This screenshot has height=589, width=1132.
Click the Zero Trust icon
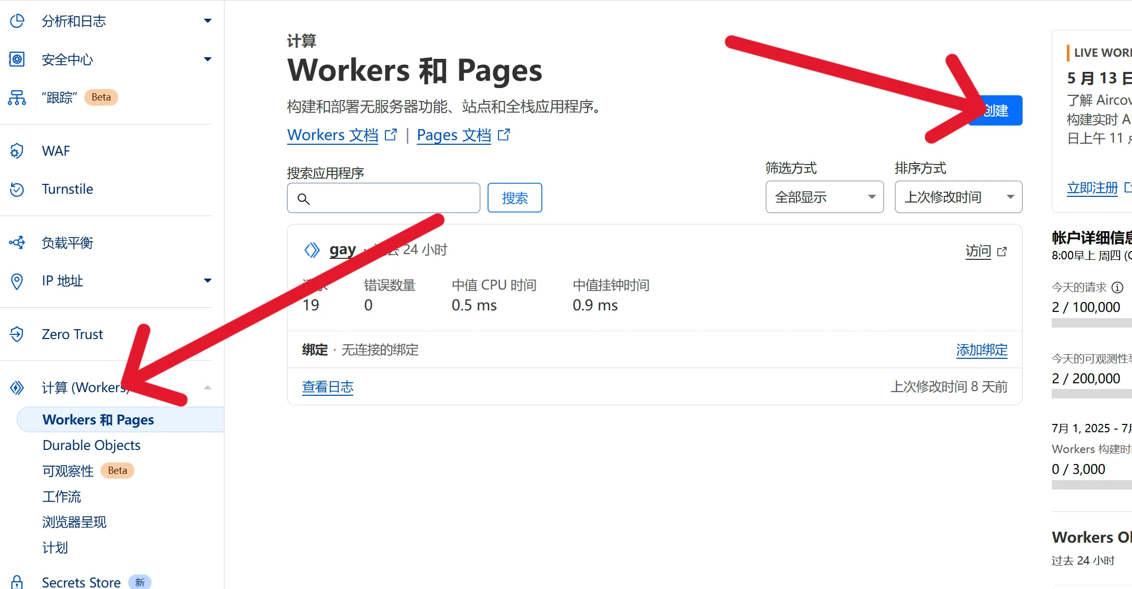[x=17, y=334]
